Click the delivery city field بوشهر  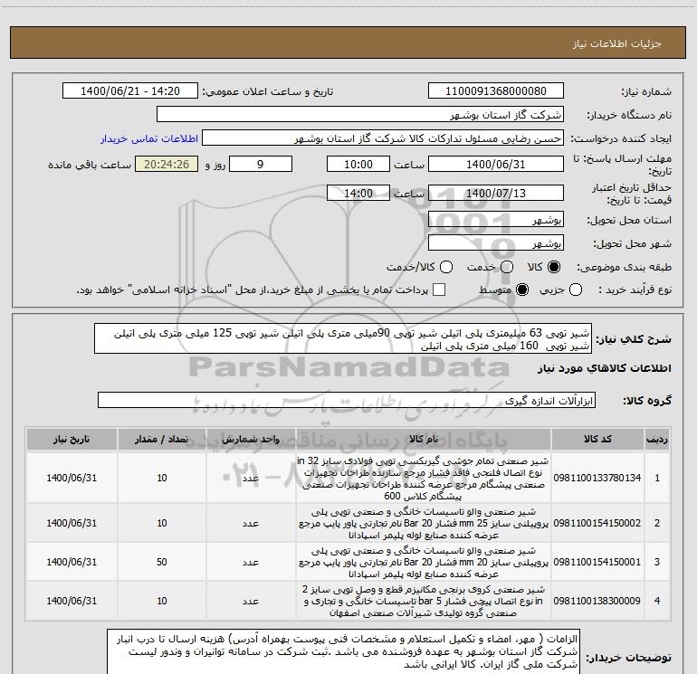tap(496, 242)
